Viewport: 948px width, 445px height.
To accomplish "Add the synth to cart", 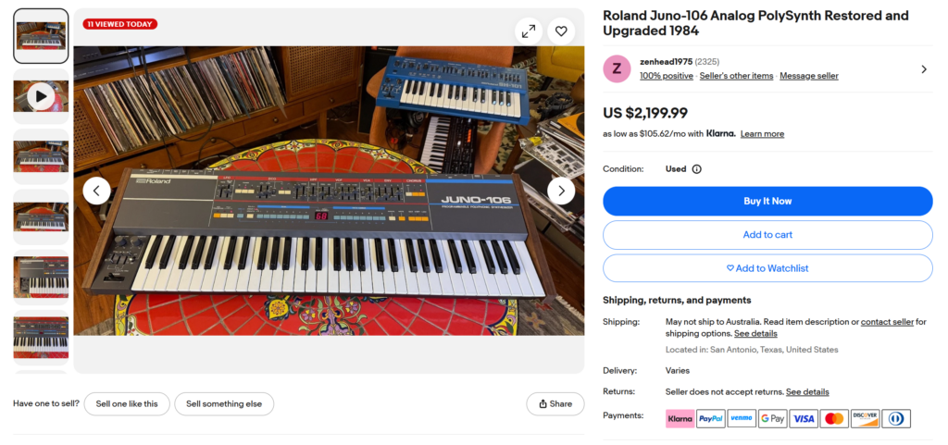I will click(767, 235).
